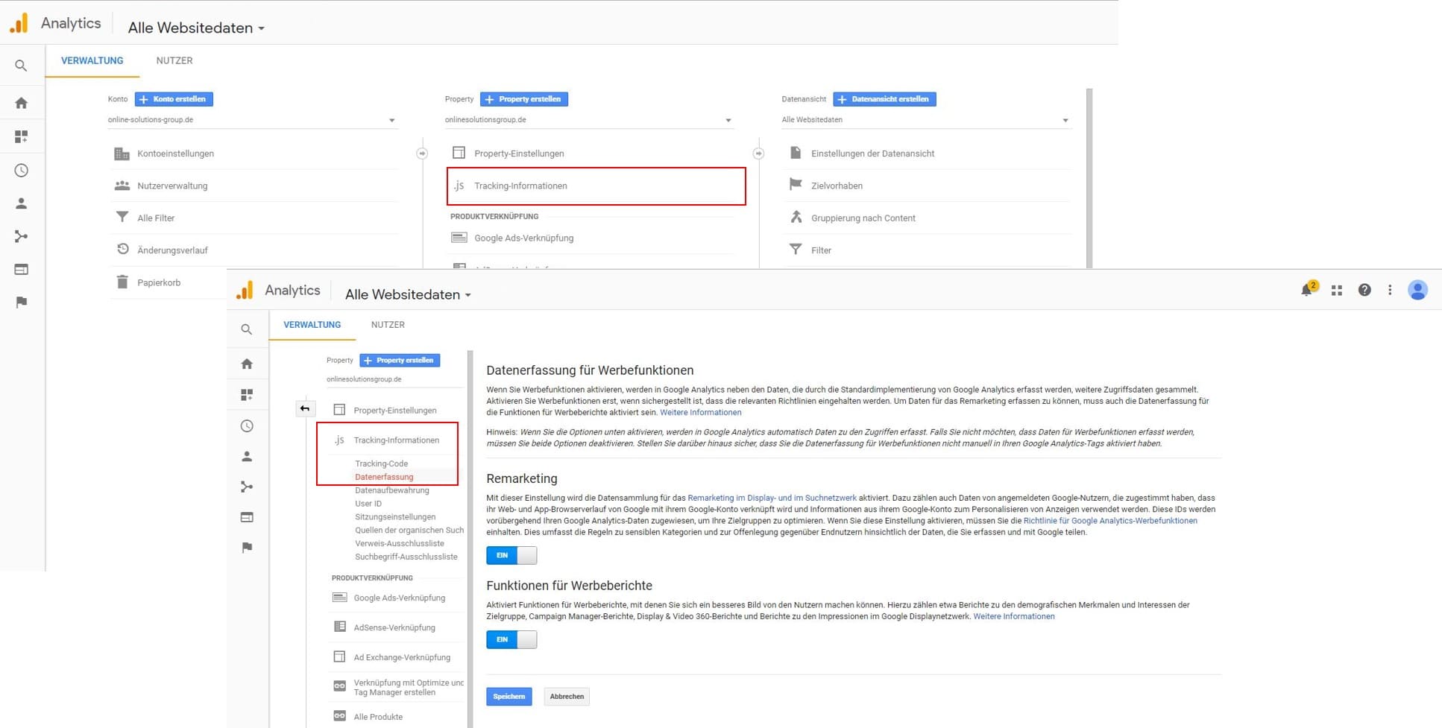This screenshot has width=1442, height=728.
Task: Open acquisition icon in the lower window sidebar
Action: tap(247, 487)
